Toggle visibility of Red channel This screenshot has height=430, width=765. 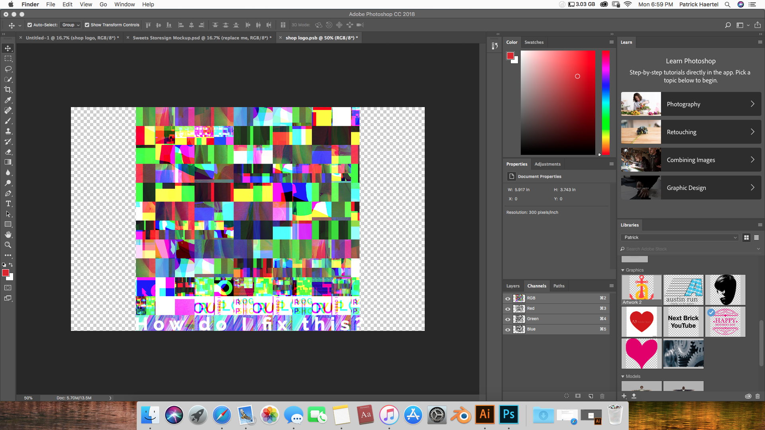coord(508,308)
